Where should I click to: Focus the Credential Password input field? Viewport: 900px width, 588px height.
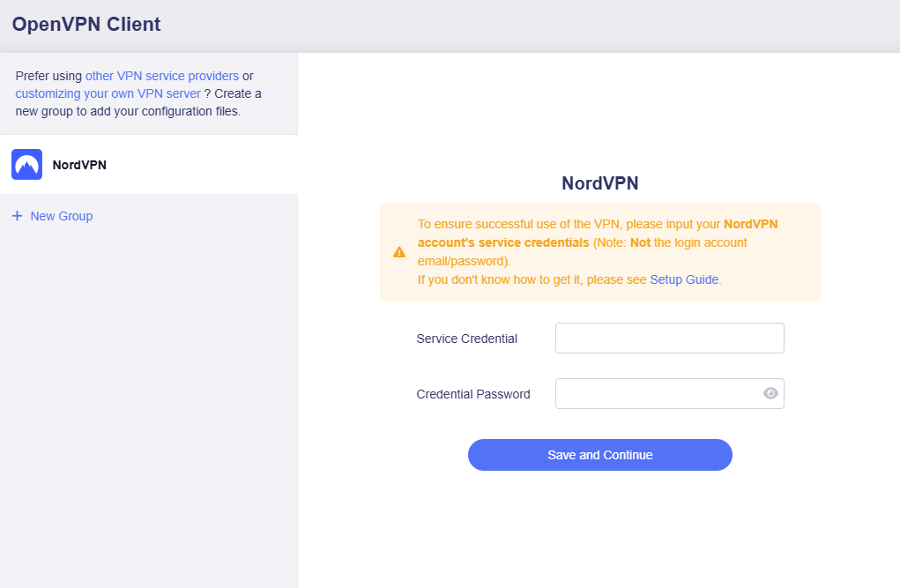point(657,394)
